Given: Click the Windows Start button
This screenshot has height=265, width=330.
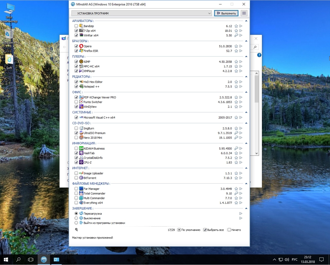Looking at the screenshot, I should pyautogui.click(x=6, y=260).
